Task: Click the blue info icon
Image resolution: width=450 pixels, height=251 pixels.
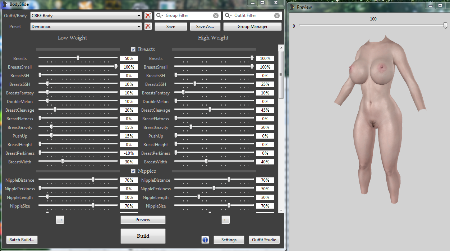Action: (x=205, y=240)
